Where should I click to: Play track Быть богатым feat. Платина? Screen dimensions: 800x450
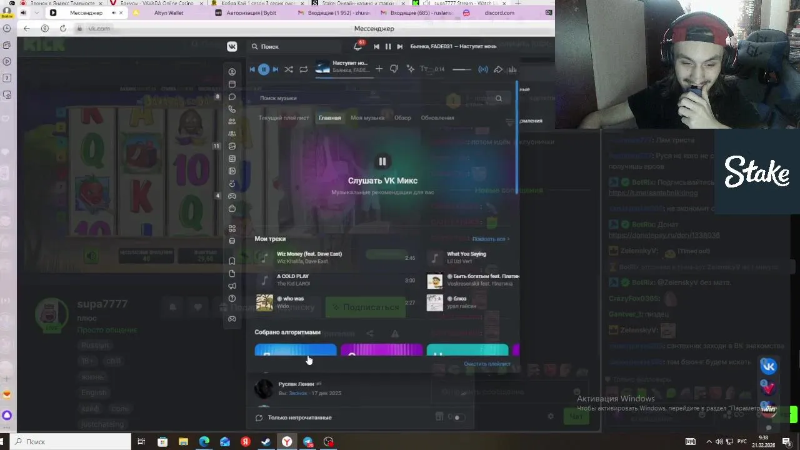coord(472,280)
